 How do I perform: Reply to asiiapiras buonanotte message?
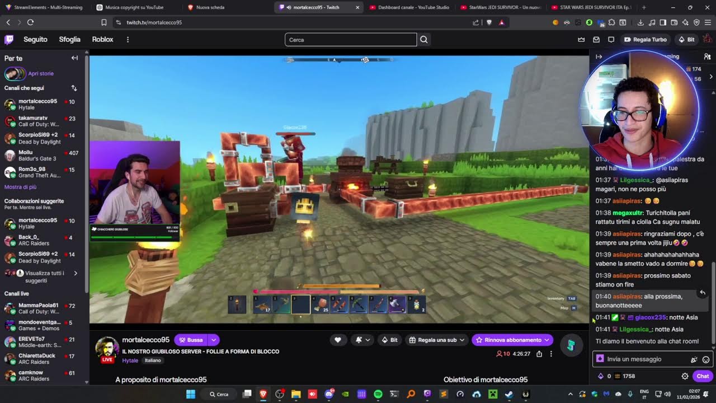point(703,292)
